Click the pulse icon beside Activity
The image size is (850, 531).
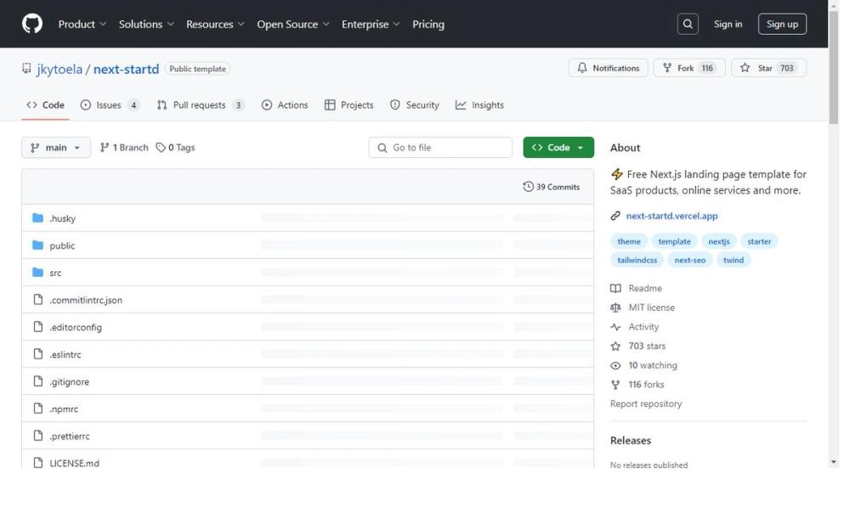[x=615, y=327]
